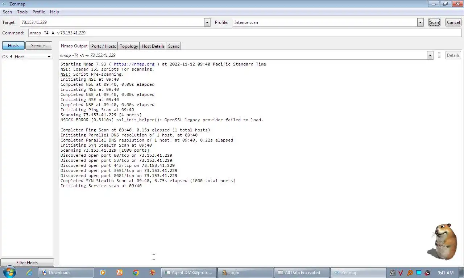Click the 'Discovered open port 3551/tcp' line
The image size is (464, 278).
[x=119, y=170]
